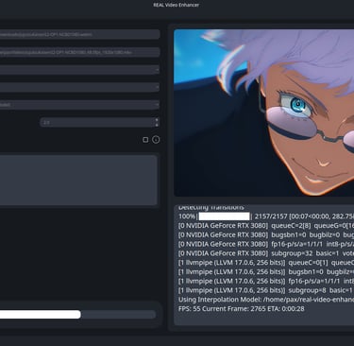Click the RTX 3080 'queueC=2[8]' log line

pyautogui.click(x=266, y=226)
